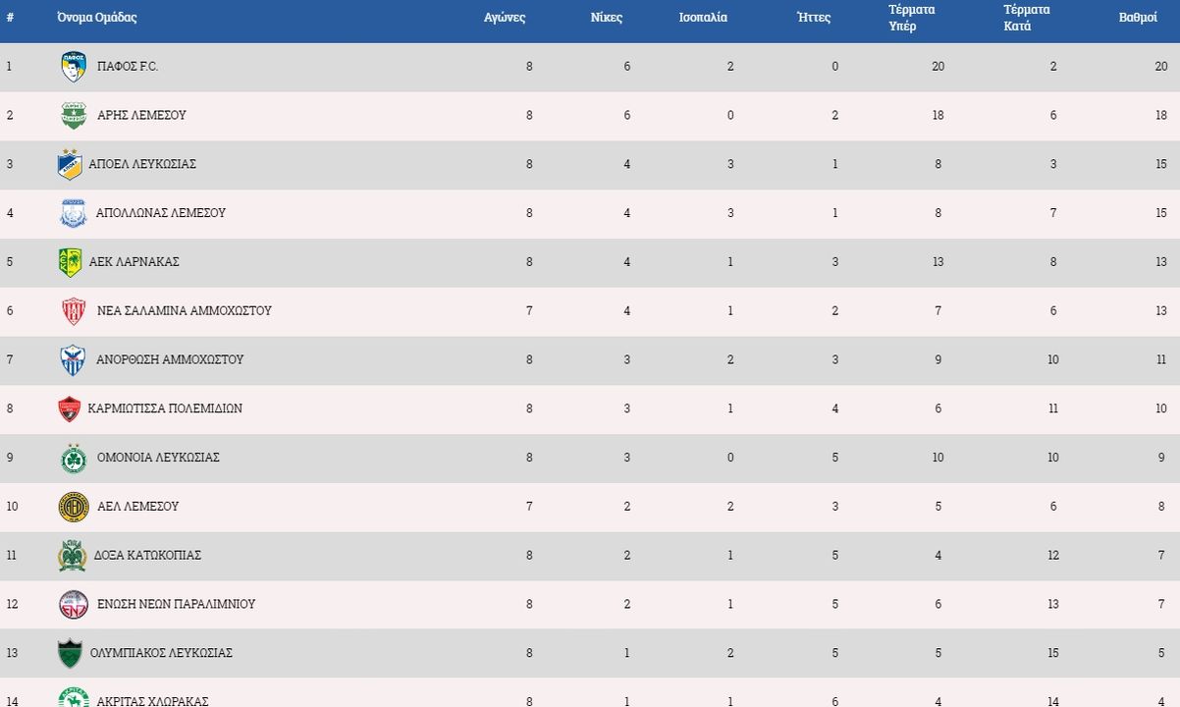Open the ΝΕΑ ΣΑΛΑΜΙΝΑ ΑΜΜΟΧΩΣΤΟΥ team name
Screen dimensions: 1180x707
[x=185, y=310]
